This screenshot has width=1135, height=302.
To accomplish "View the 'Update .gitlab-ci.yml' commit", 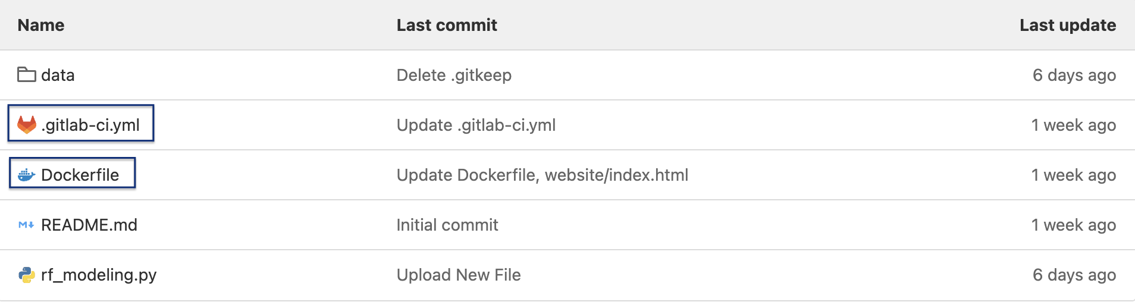I will click(x=476, y=125).
